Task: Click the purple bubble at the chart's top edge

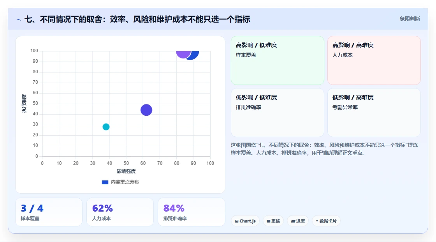Action: tap(183, 54)
